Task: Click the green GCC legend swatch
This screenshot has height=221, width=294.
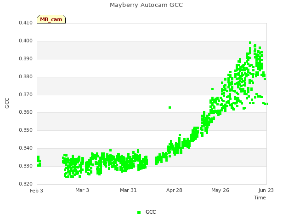Action: click(x=139, y=212)
